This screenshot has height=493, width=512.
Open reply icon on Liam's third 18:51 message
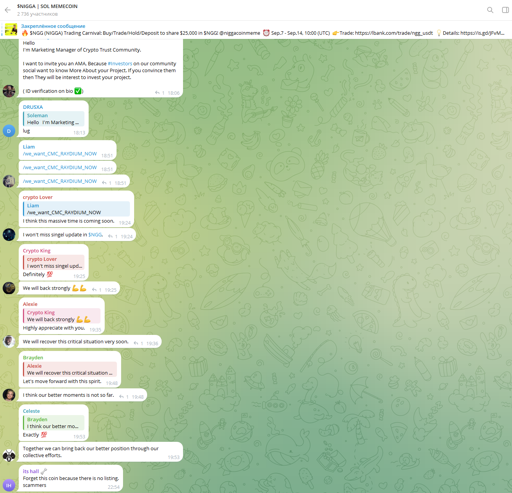coord(104,183)
